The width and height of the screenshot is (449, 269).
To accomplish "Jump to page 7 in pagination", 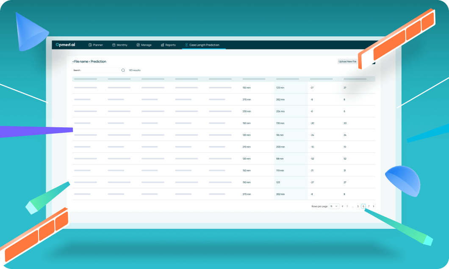I will [x=369, y=206].
